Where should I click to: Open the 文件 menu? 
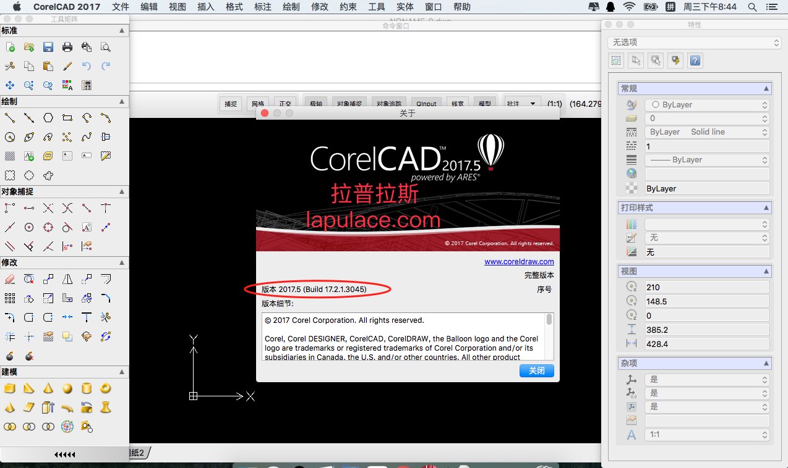pyautogui.click(x=121, y=7)
